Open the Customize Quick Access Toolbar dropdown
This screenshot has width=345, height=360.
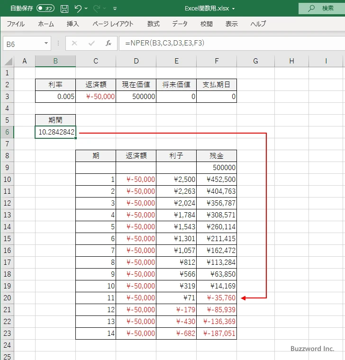point(115,9)
